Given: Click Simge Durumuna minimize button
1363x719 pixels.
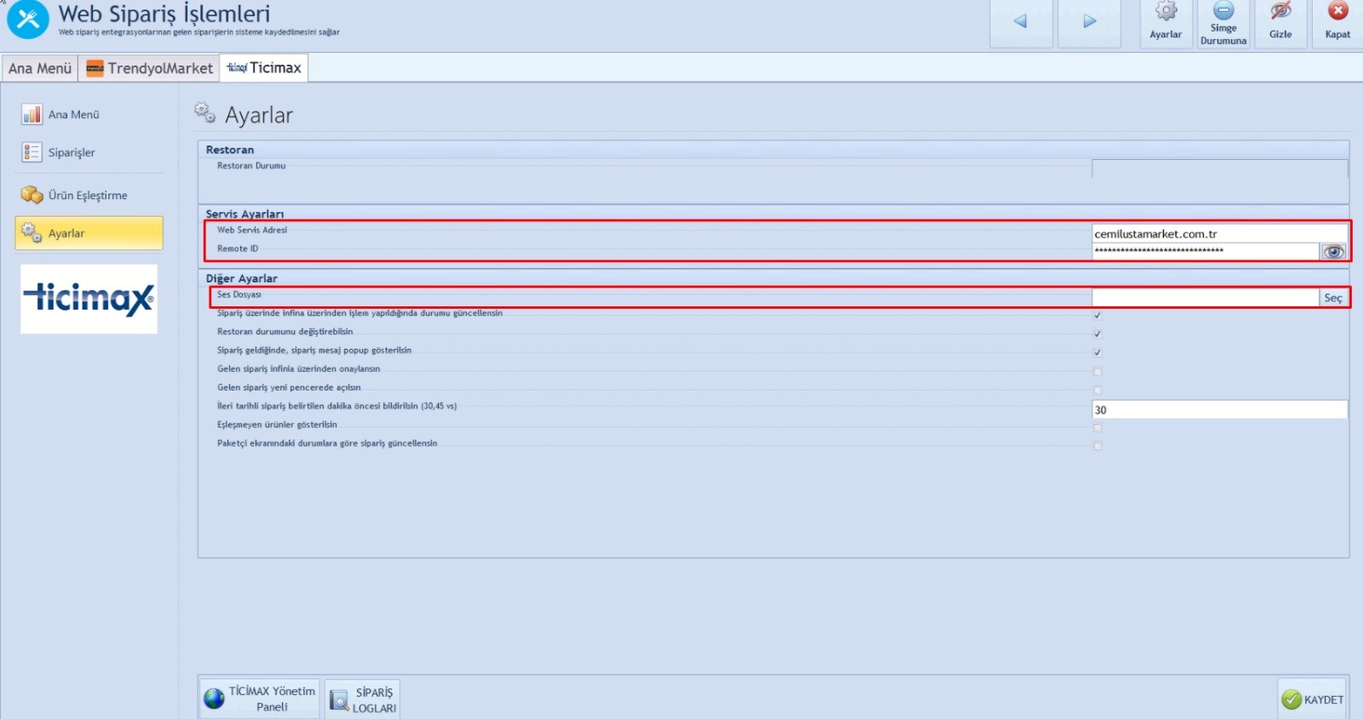Looking at the screenshot, I should pos(1223,23).
